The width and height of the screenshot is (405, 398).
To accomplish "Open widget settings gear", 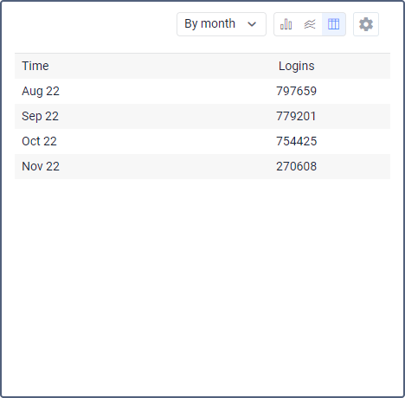I will 366,24.
